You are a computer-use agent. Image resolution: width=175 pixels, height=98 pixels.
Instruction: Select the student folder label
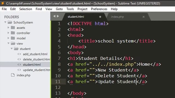[x=25, y=49]
